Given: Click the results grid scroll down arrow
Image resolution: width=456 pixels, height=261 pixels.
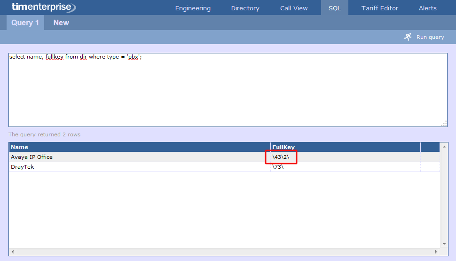Looking at the screenshot, I should (x=444, y=244).
